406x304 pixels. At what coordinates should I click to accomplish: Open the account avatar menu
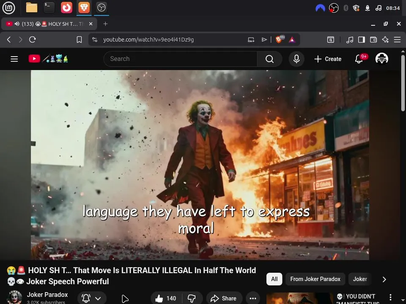click(382, 59)
